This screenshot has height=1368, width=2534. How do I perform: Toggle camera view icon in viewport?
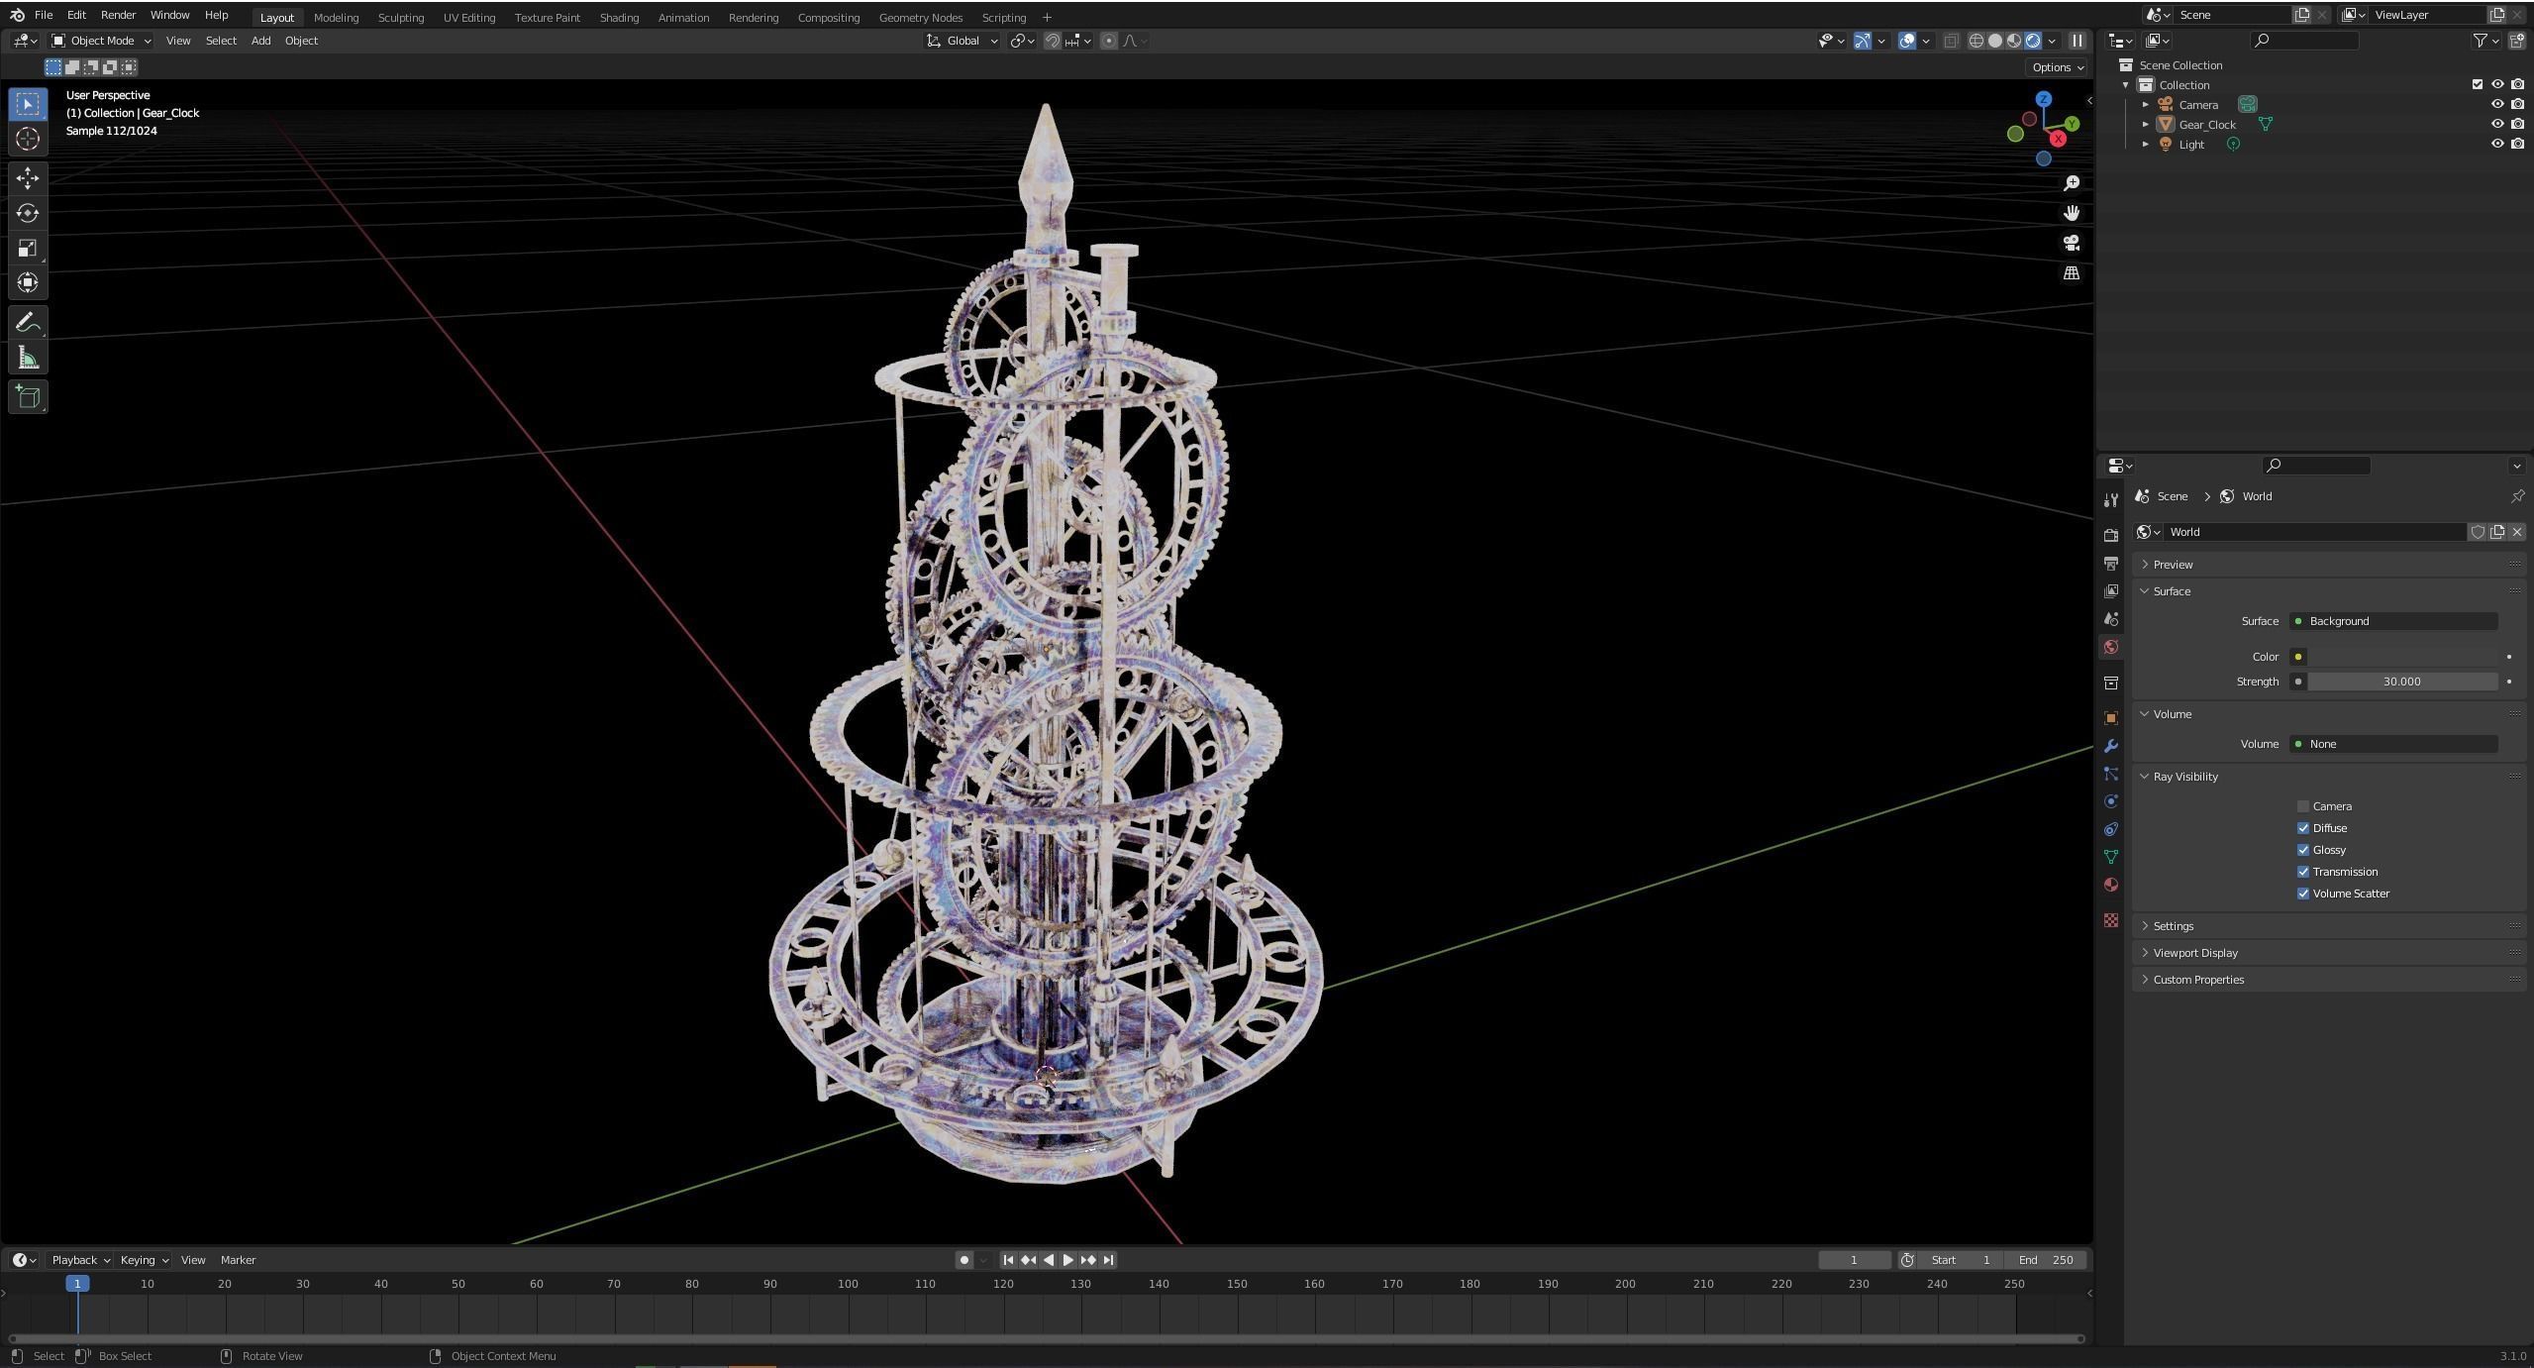tap(2071, 243)
